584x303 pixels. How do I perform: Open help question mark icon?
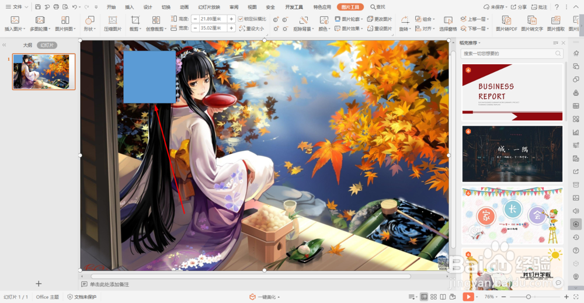tap(557, 6)
